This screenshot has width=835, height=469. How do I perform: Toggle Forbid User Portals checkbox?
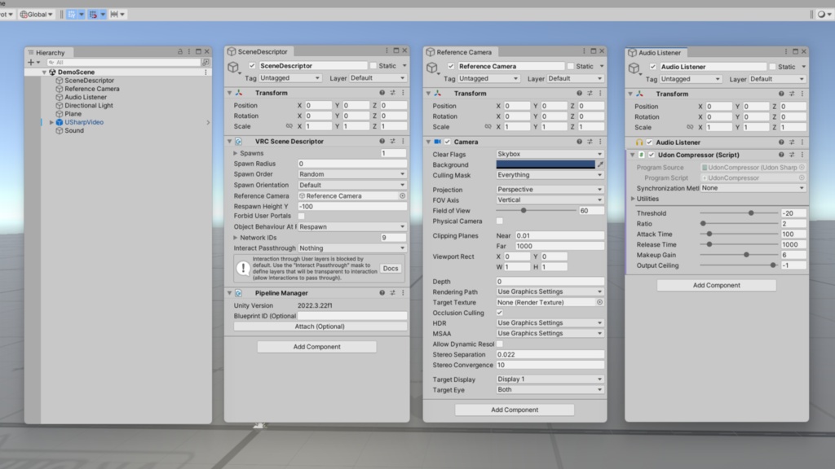(x=302, y=216)
